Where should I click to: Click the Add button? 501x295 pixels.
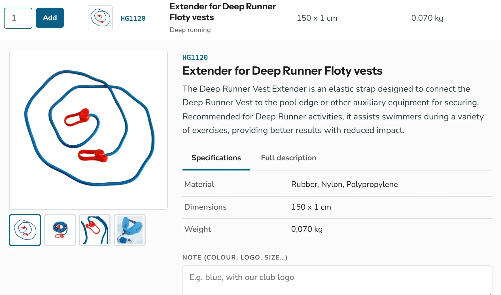pos(50,18)
